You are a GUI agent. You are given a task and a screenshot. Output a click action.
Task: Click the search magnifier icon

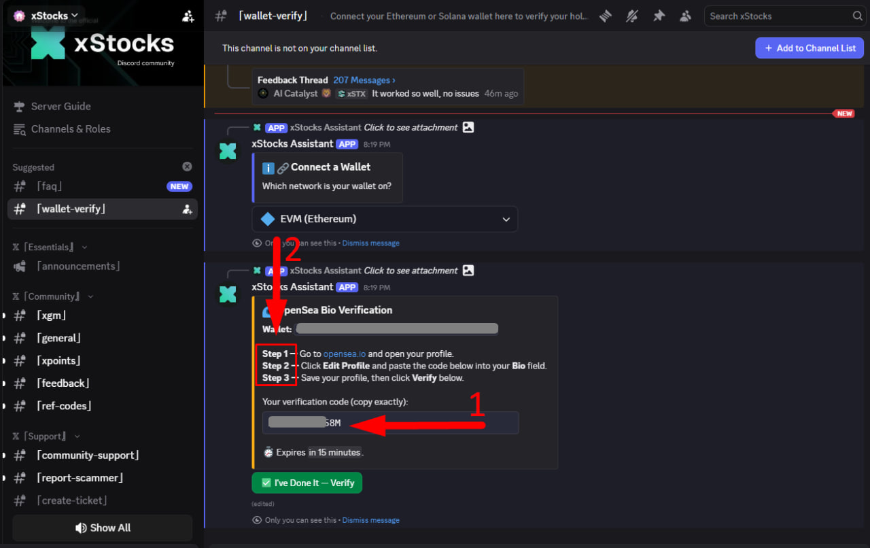point(857,16)
